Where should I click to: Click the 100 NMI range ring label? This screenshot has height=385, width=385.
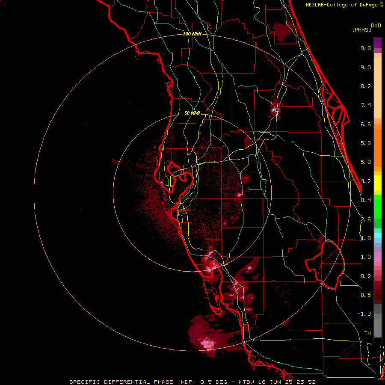pos(192,34)
